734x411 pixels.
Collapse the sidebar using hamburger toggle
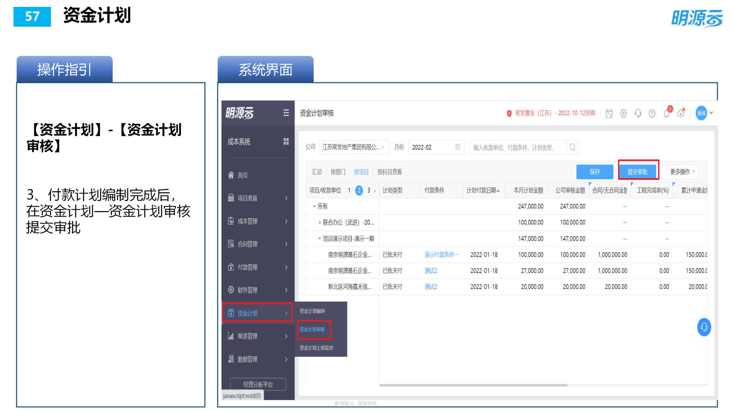[286, 113]
